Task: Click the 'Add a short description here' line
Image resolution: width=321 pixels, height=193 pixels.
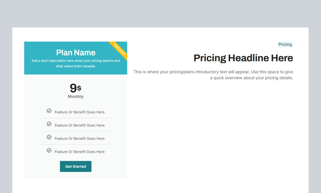Action: [75, 61]
